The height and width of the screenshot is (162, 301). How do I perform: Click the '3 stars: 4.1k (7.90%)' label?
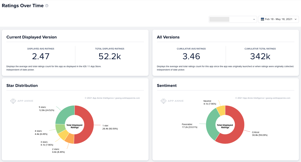tap(47, 144)
